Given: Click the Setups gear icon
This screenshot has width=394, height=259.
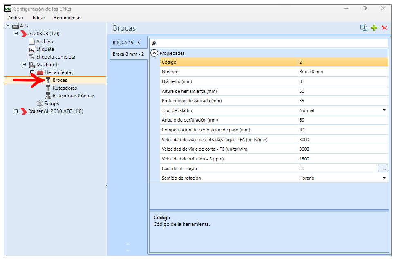Looking at the screenshot, I should [x=40, y=104].
